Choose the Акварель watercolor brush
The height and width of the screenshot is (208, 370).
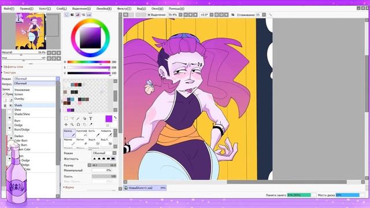106,133
